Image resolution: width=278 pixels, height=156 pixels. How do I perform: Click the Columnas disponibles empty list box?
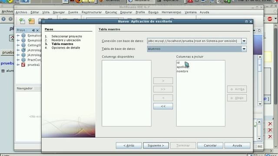click(126, 93)
